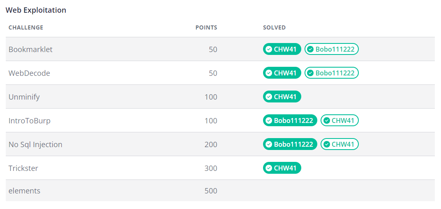This screenshot has height=209, width=441.
Task: Click the checkmark icon in Unminify's CHW41 badge
Action: tap(269, 97)
